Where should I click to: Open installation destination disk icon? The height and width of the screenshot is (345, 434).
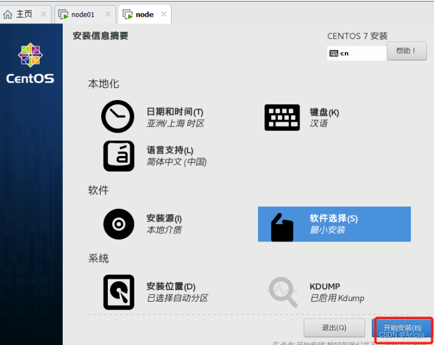coord(119,292)
